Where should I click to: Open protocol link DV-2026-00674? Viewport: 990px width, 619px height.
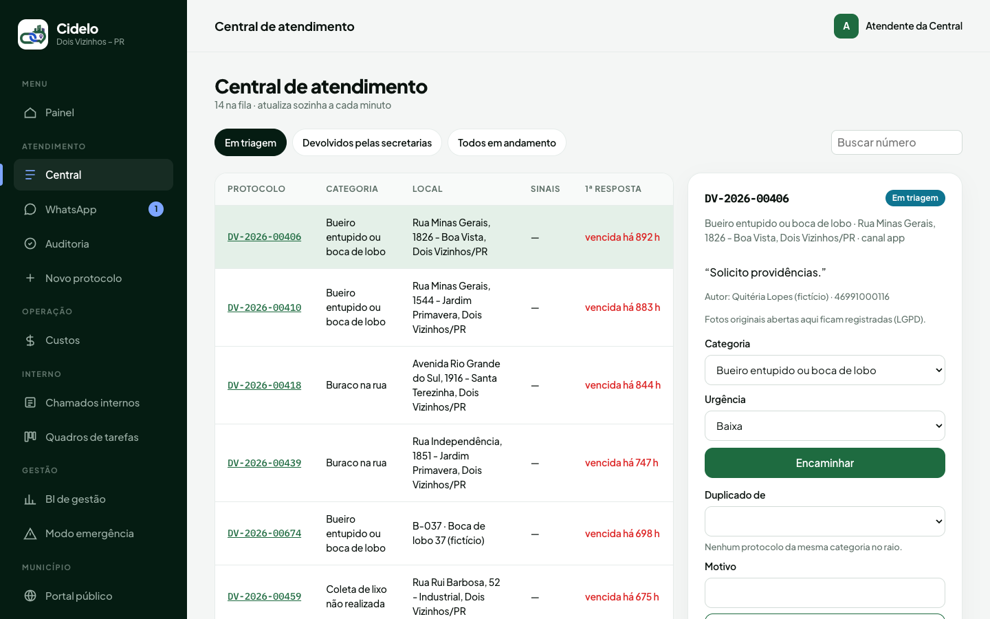265,534
